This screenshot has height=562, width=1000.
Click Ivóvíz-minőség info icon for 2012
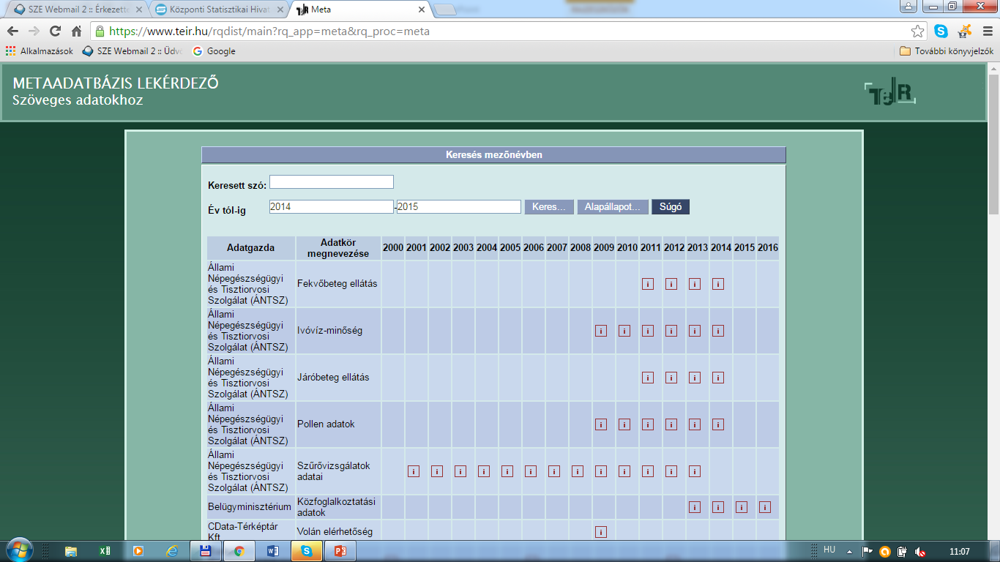click(671, 331)
